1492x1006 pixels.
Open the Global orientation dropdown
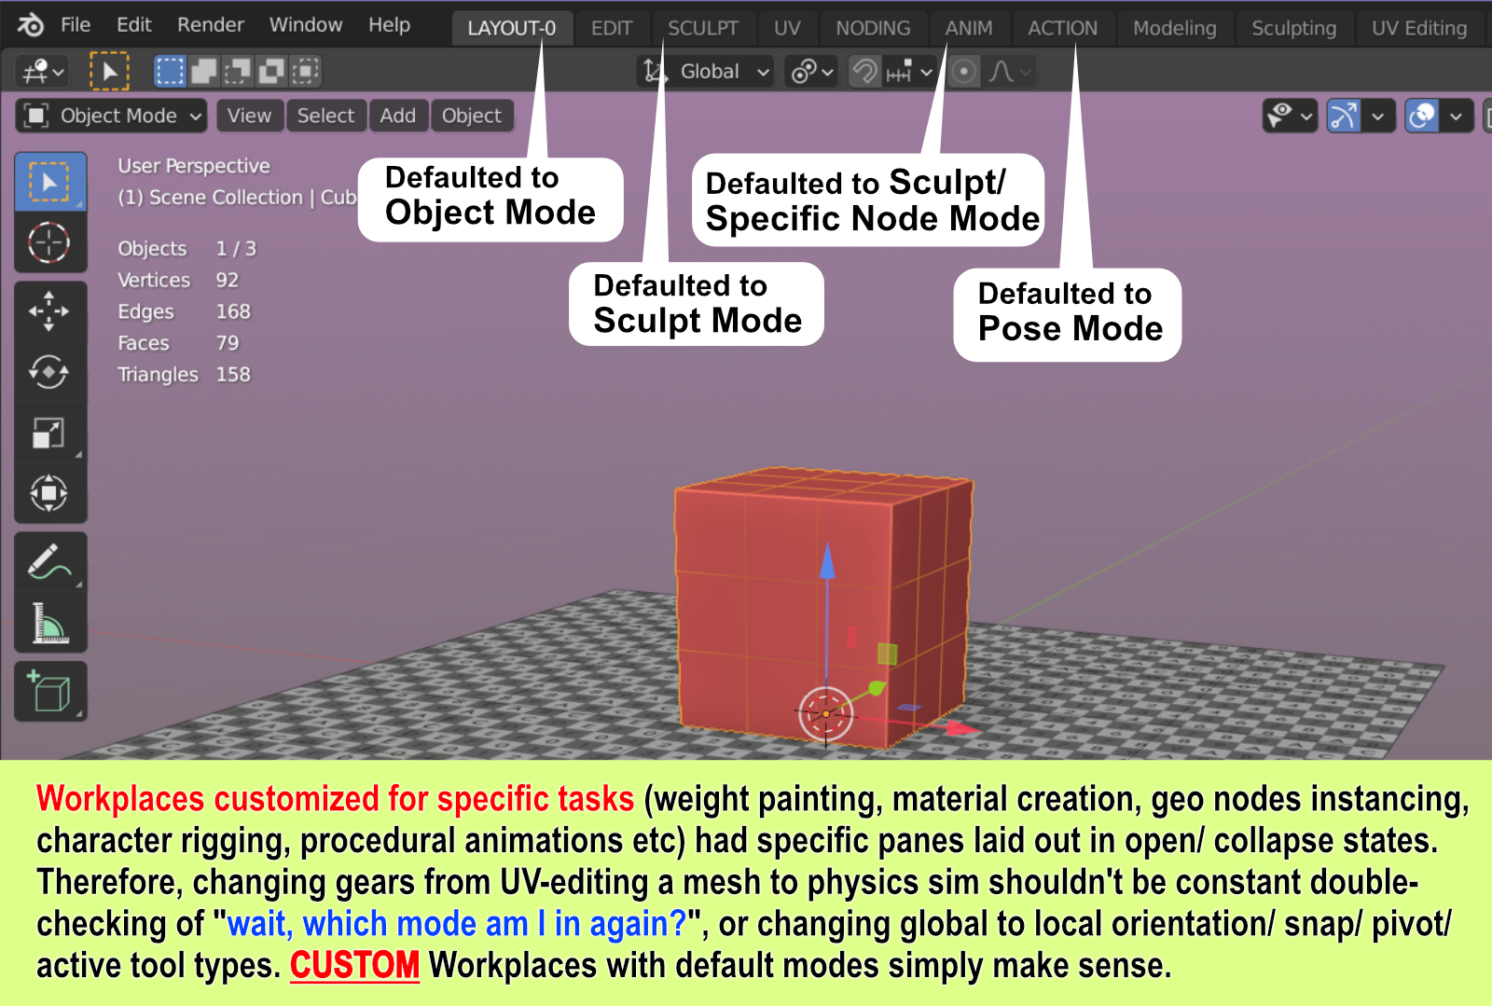(708, 71)
